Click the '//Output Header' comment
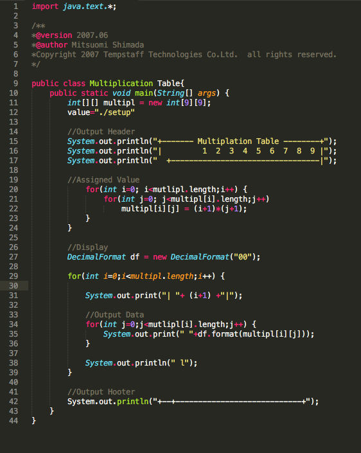This screenshot has height=453, width=361. (x=101, y=132)
